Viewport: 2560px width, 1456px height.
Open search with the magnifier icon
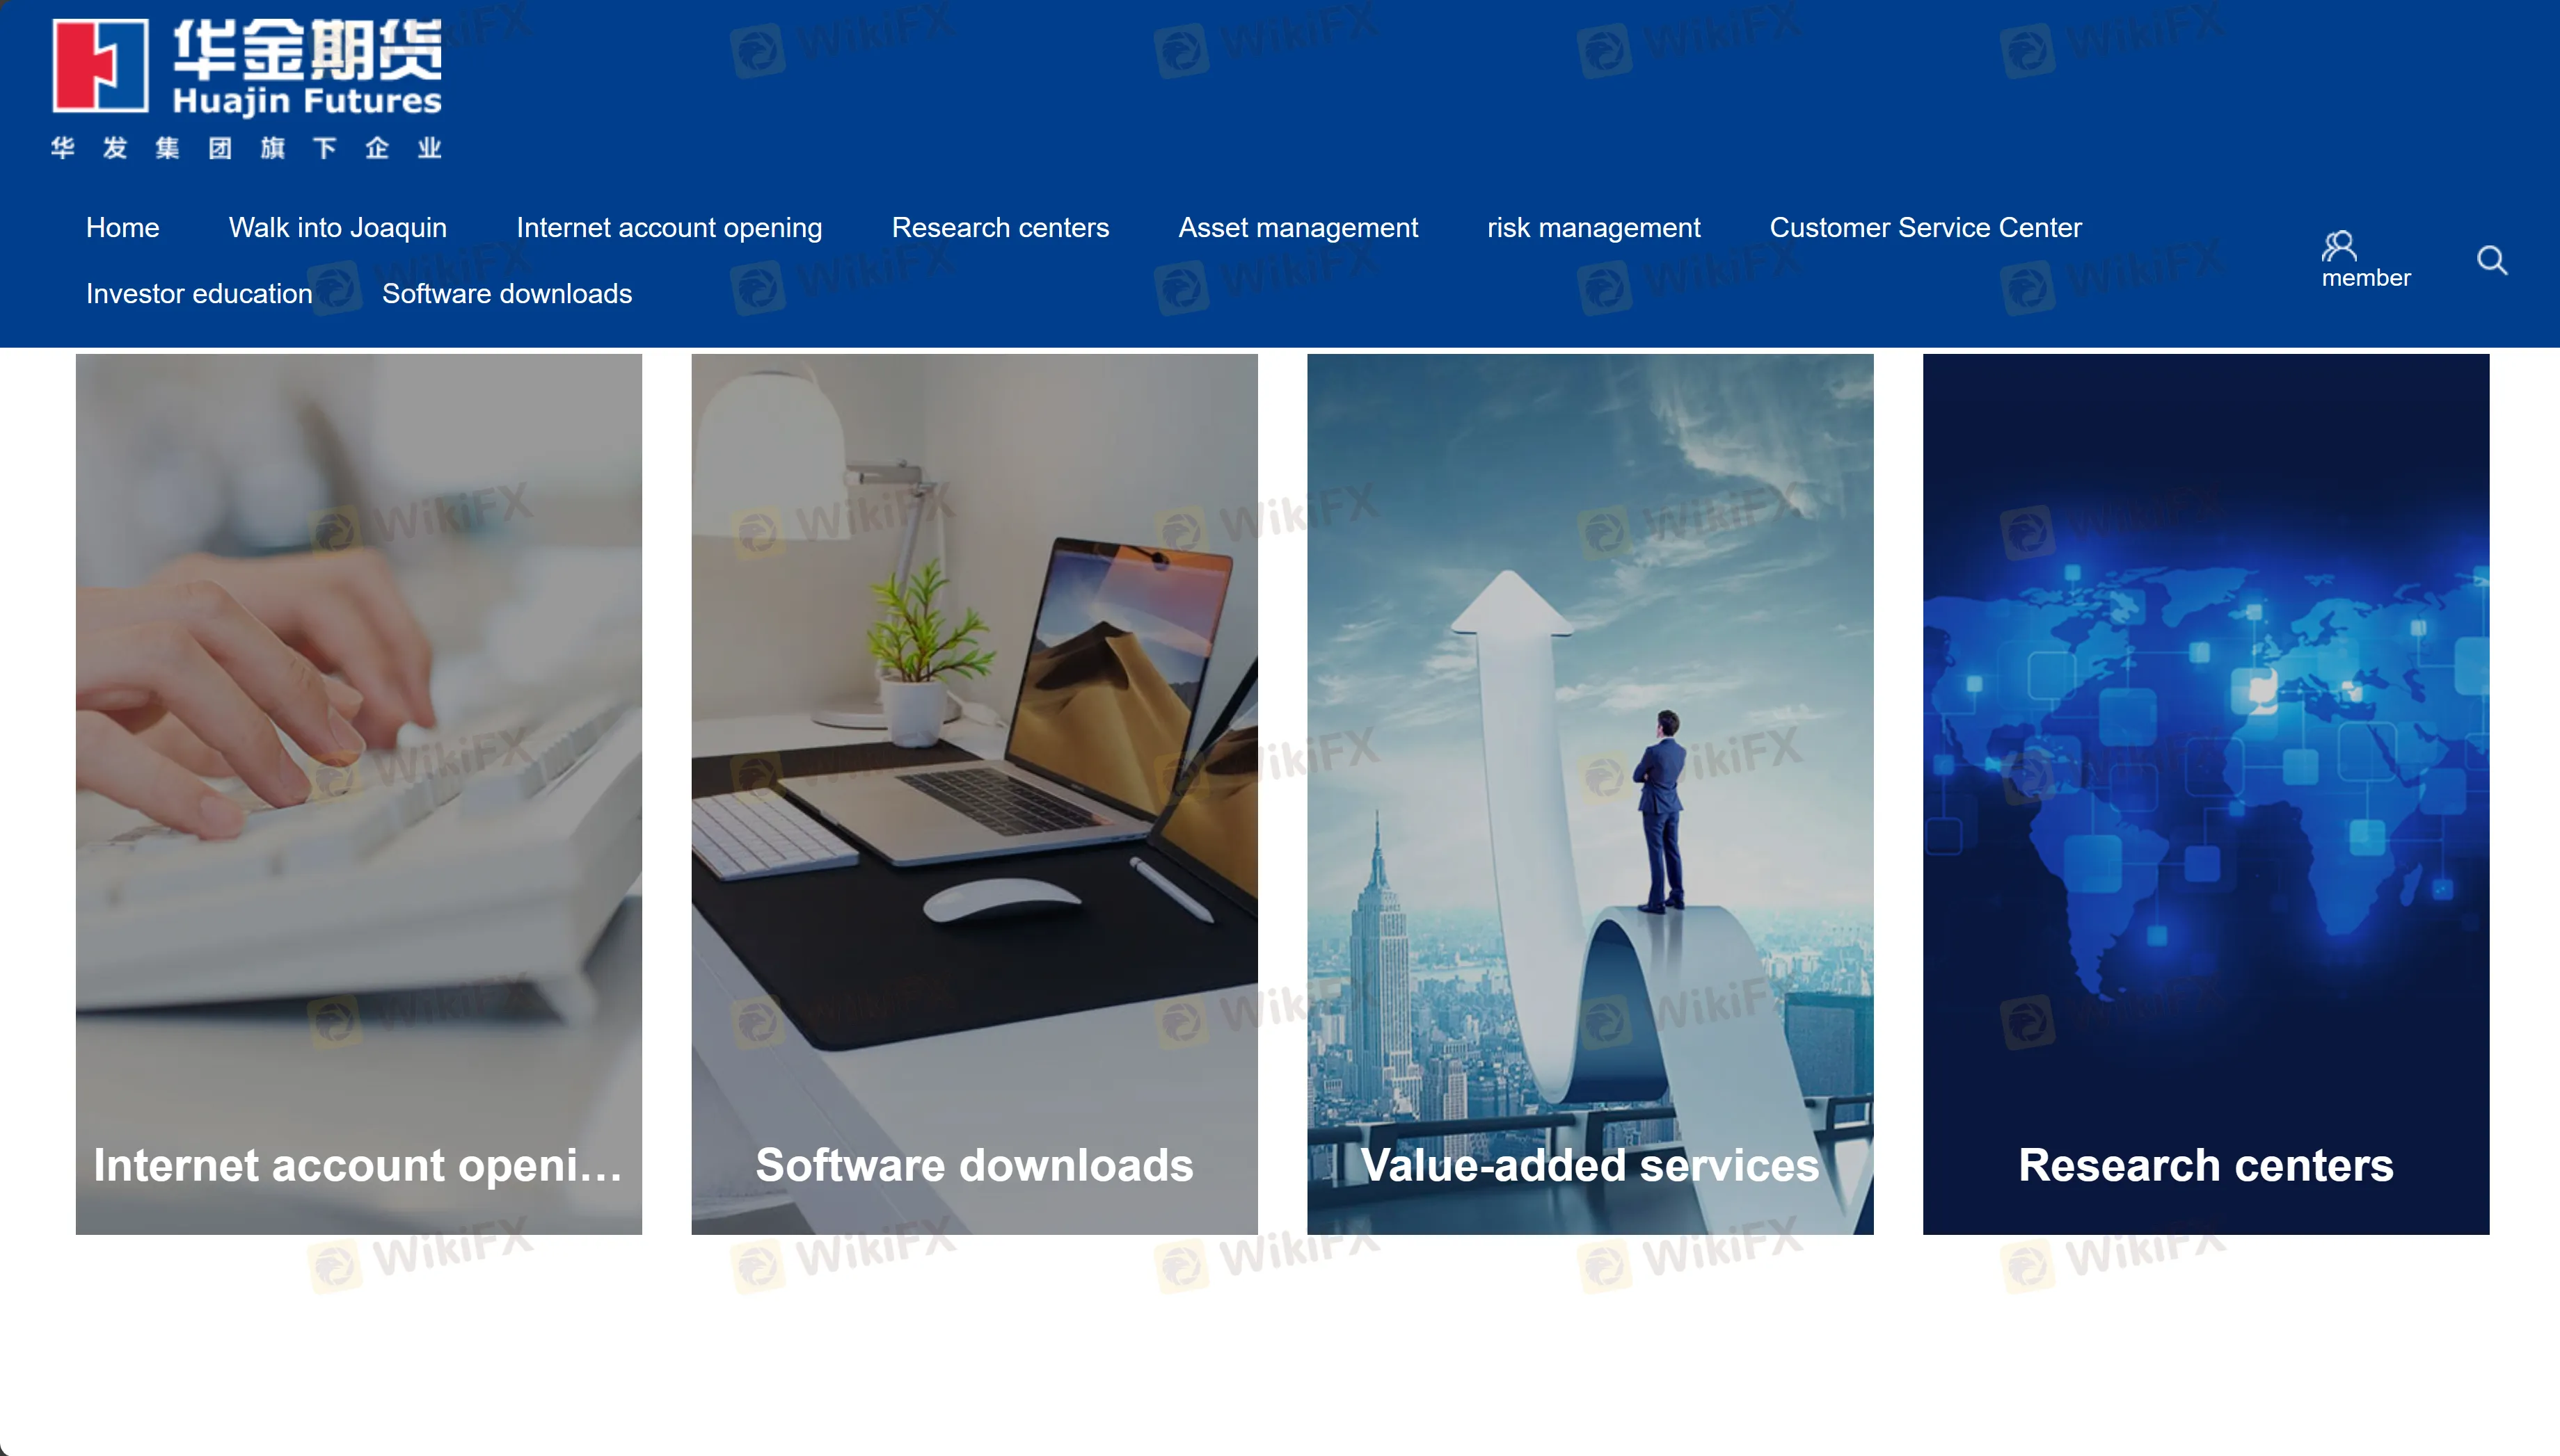click(2491, 261)
